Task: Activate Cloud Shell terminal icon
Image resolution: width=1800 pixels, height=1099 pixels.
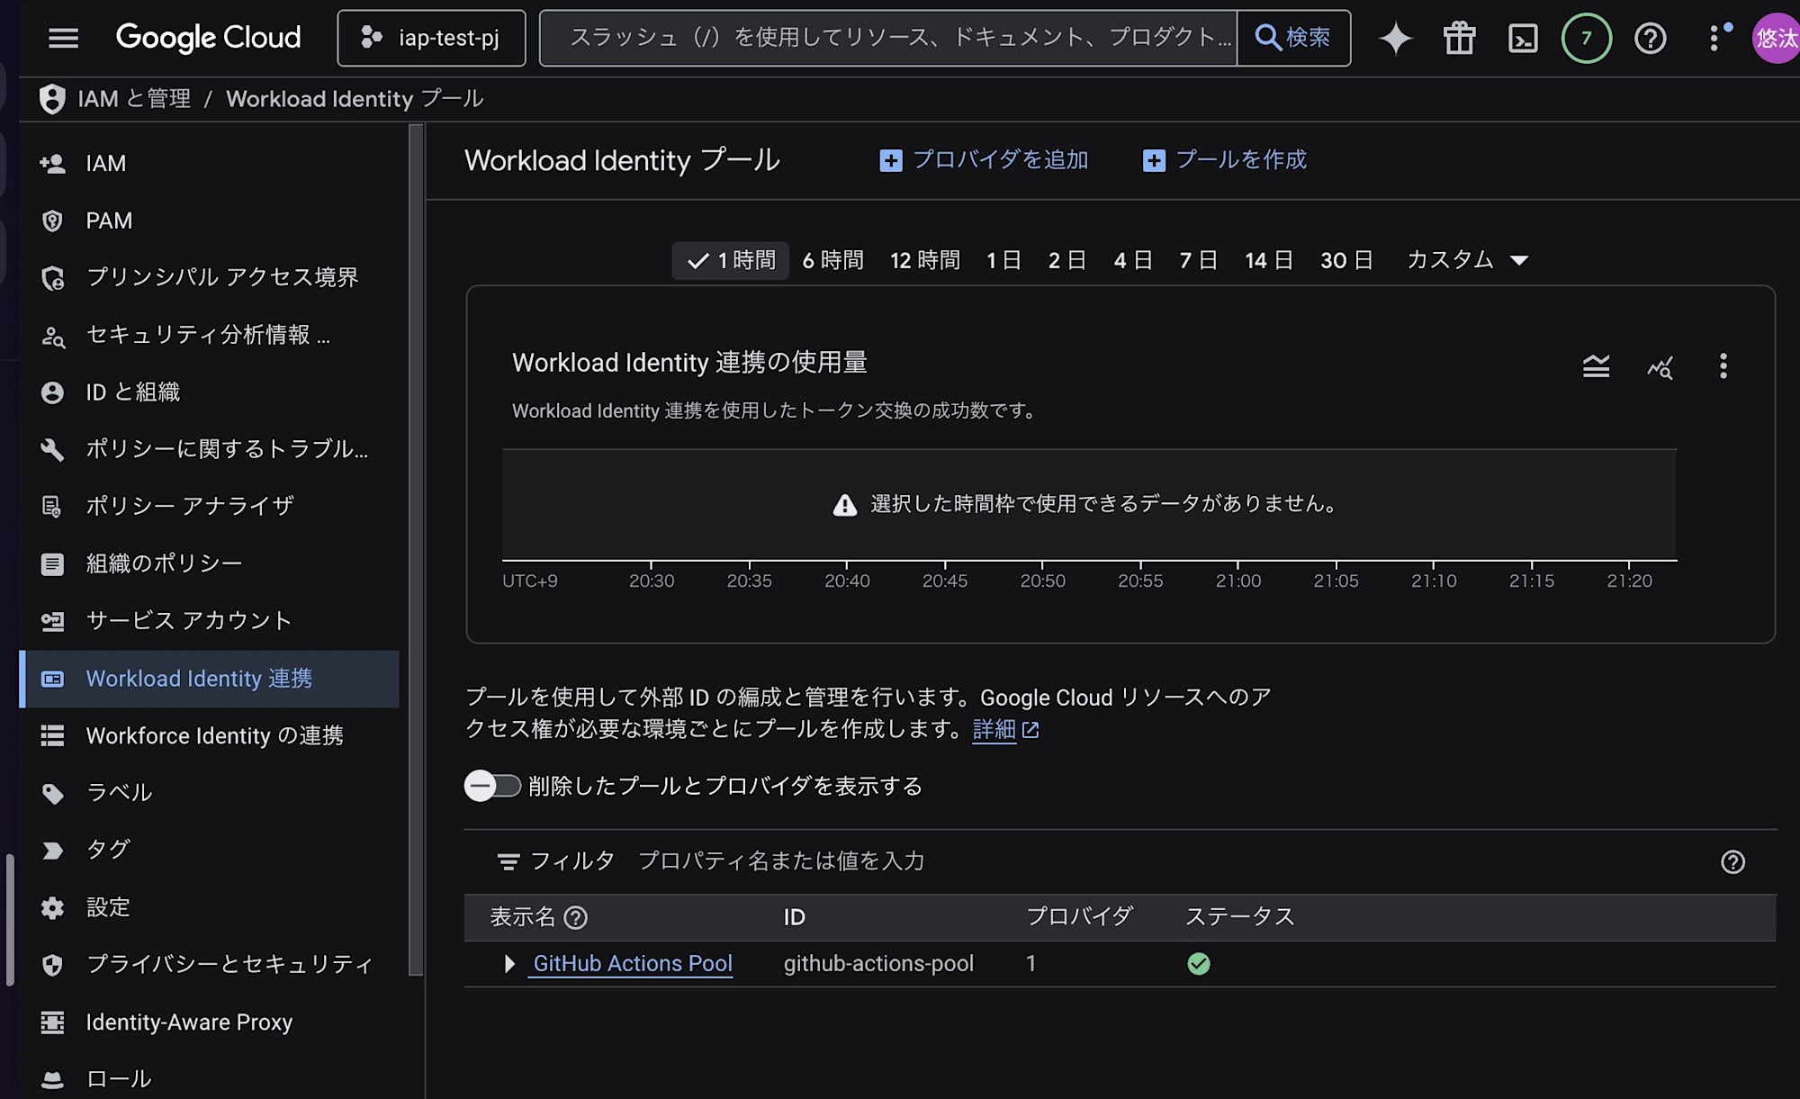Action: pos(1523,38)
